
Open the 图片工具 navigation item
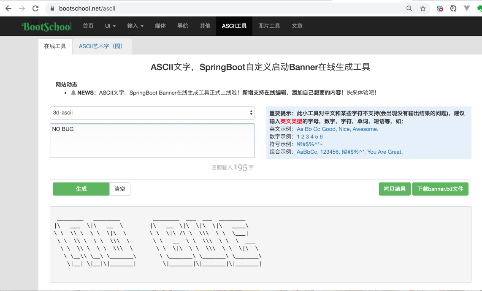click(269, 26)
